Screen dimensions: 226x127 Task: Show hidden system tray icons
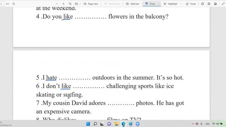click(x=193, y=124)
